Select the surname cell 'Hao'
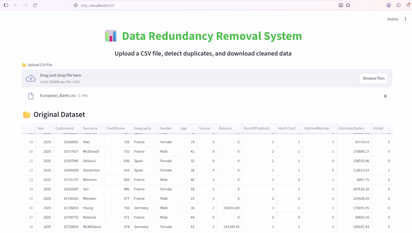412x233 pixels. click(x=93, y=142)
